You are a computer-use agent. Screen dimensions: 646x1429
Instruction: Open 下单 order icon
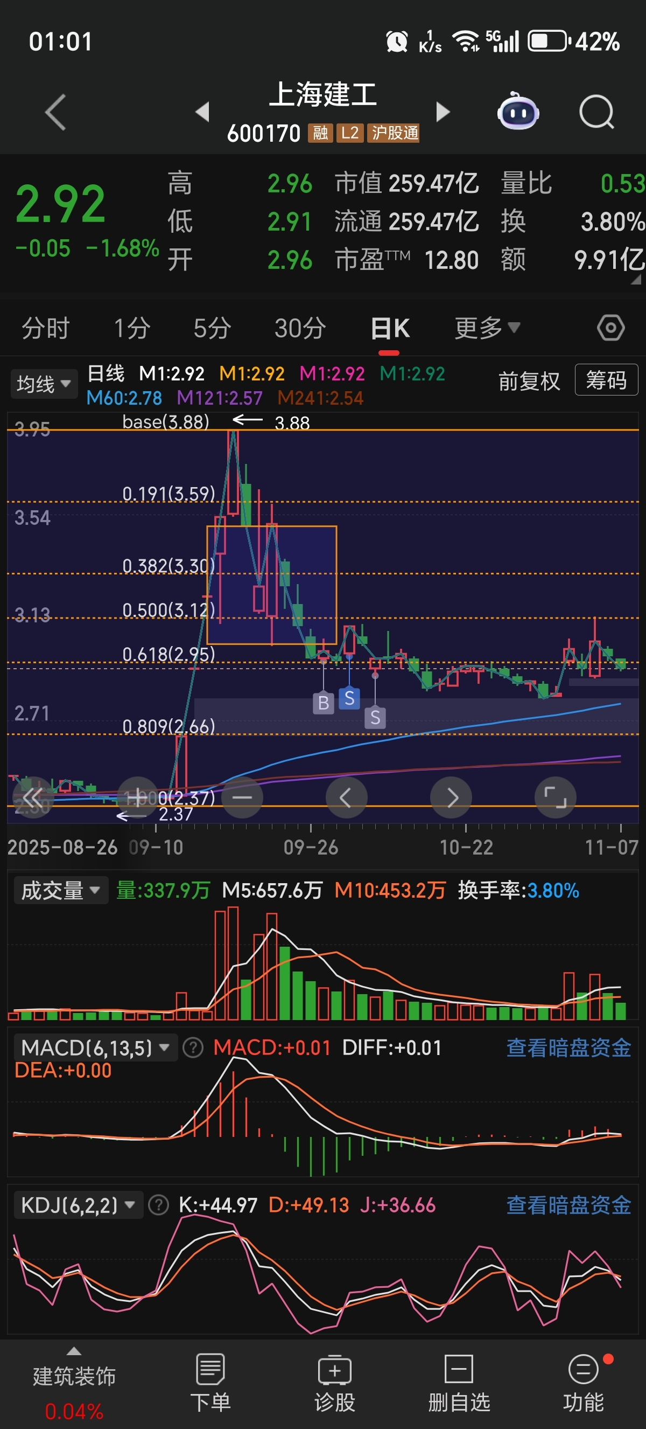[210, 1383]
